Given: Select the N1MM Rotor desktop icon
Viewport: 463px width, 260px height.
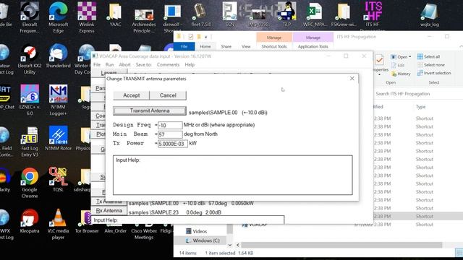Looking at the screenshot, I should [x=58, y=139].
